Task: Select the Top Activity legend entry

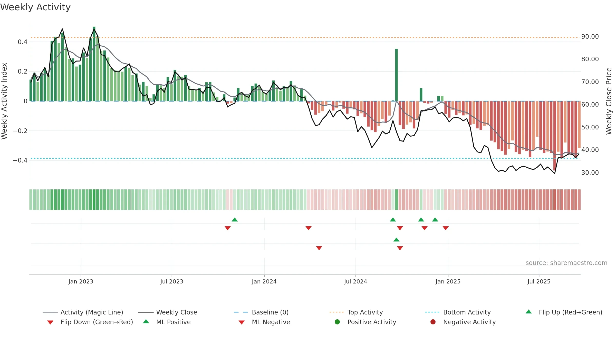Action: (356, 312)
